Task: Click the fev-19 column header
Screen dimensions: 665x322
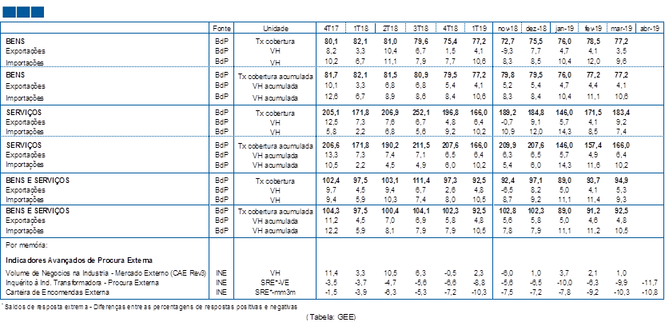Action: point(592,29)
